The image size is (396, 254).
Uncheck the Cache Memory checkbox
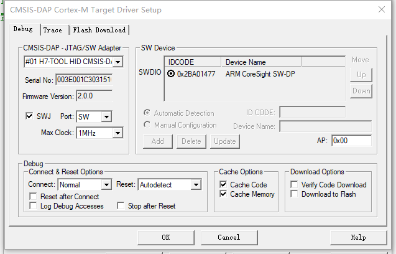[223, 194]
